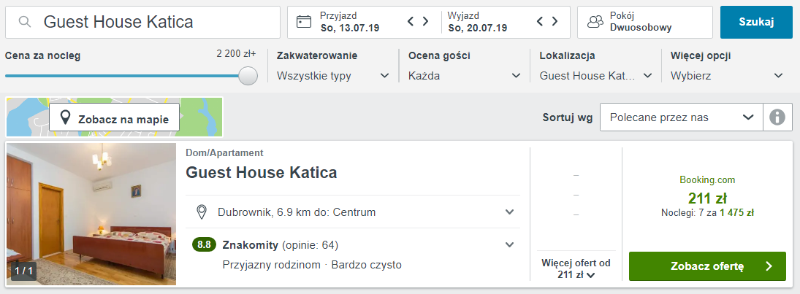Move departure date to previous day
The width and height of the screenshot is (800, 294).
point(541,22)
